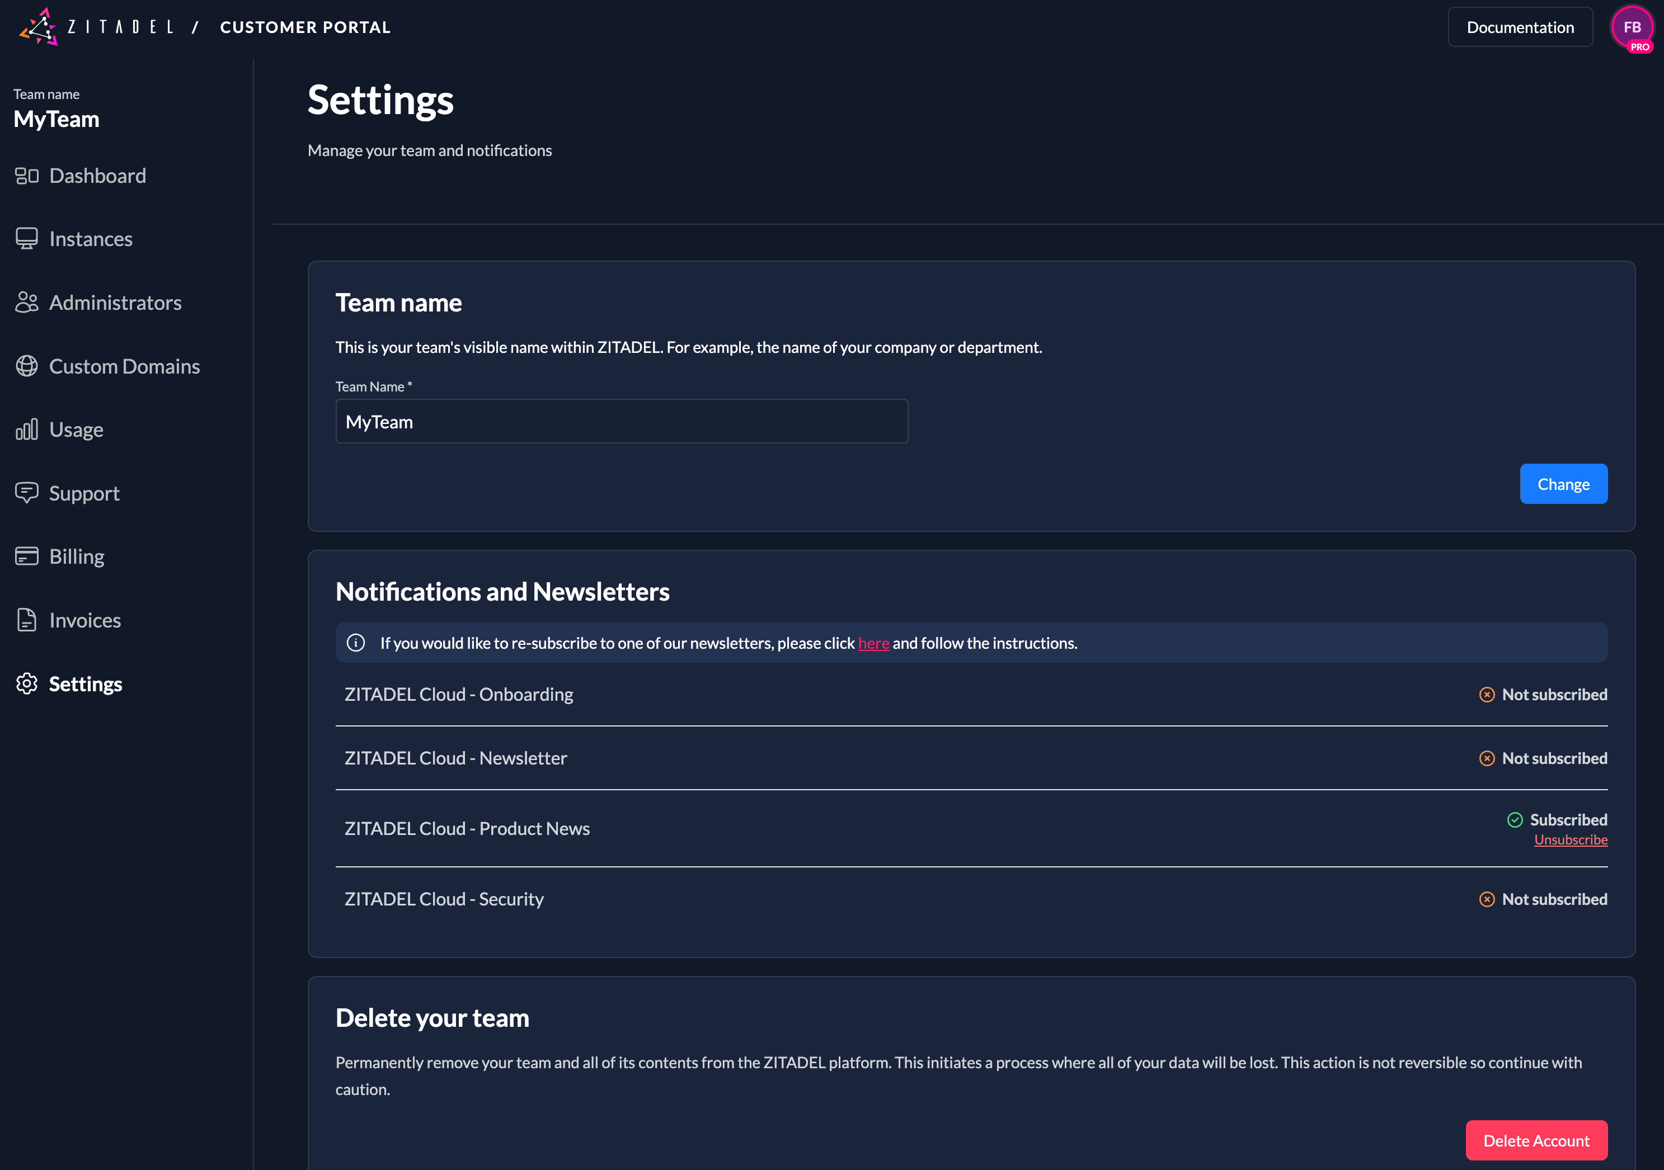Click the ZITADEL logo
Image resolution: width=1664 pixels, height=1170 pixels.
39,27
